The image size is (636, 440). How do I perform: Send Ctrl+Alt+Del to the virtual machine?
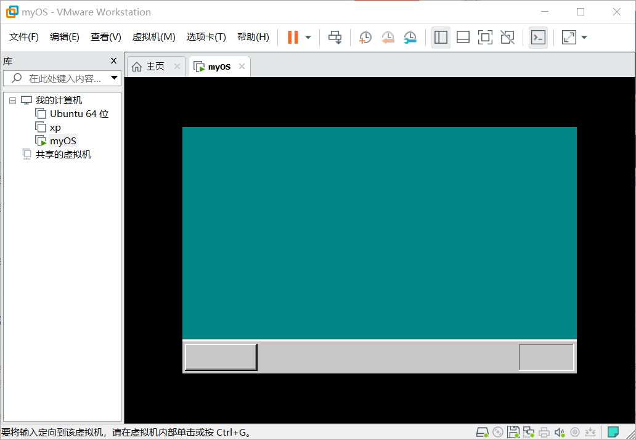tap(335, 38)
